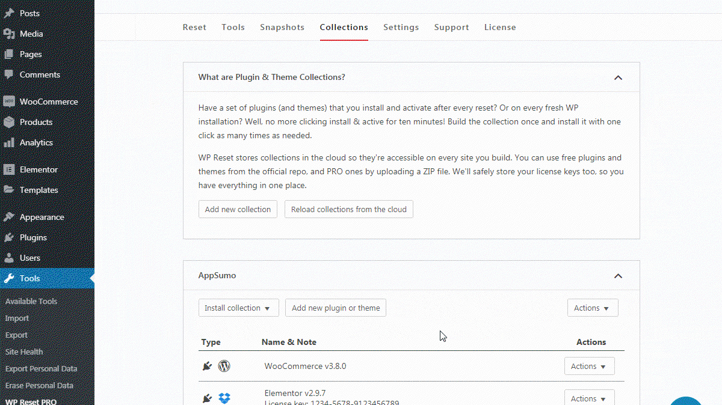Open Site Health submenu item
722x405 pixels.
coord(24,352)
